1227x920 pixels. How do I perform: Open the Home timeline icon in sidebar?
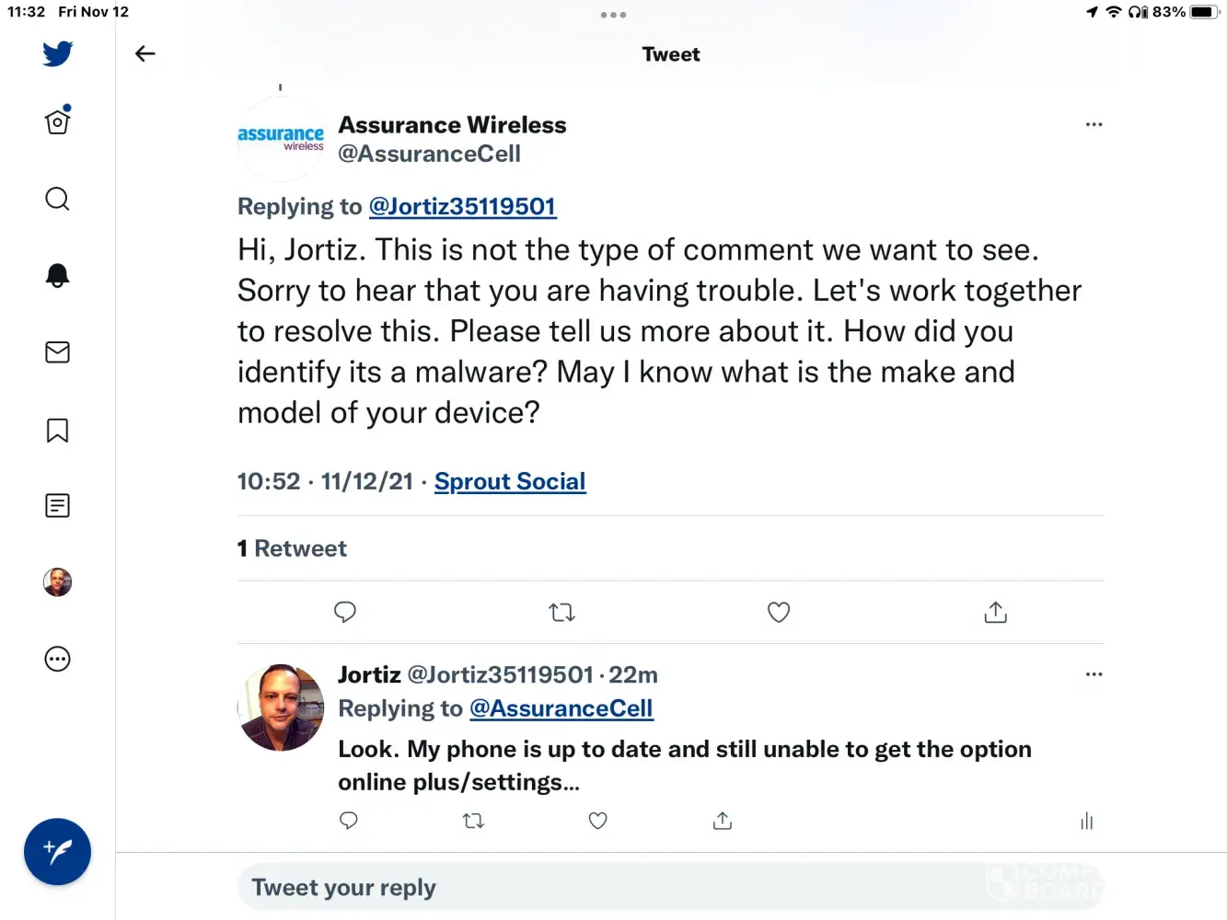pos(57,121)
